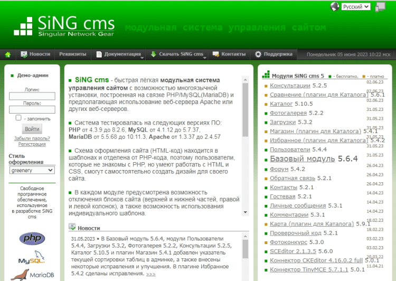Click the SiNG cms logo
Screen dimensions: 396x281
click(x=64, y=26)
